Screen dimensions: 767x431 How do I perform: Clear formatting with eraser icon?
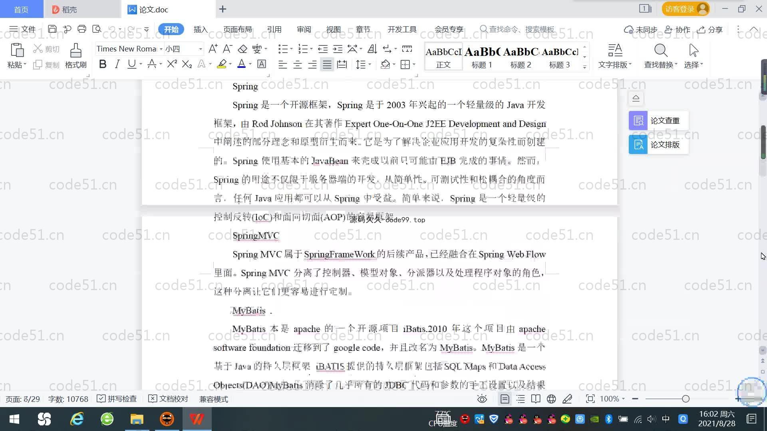tap(242, 49)
